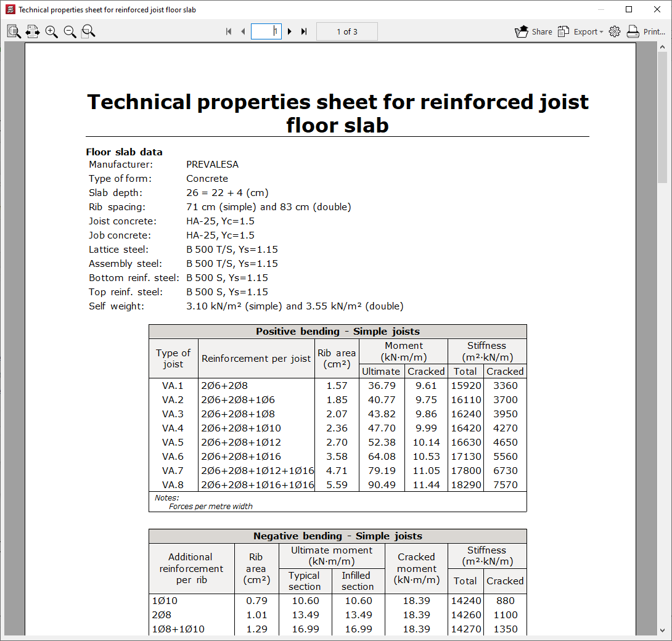
Task: Click the page preview zoom icon
Action: (14, 31)
